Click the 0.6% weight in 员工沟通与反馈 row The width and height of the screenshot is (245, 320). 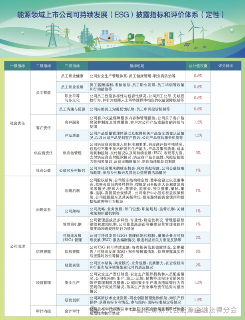[x=198, y=109]
